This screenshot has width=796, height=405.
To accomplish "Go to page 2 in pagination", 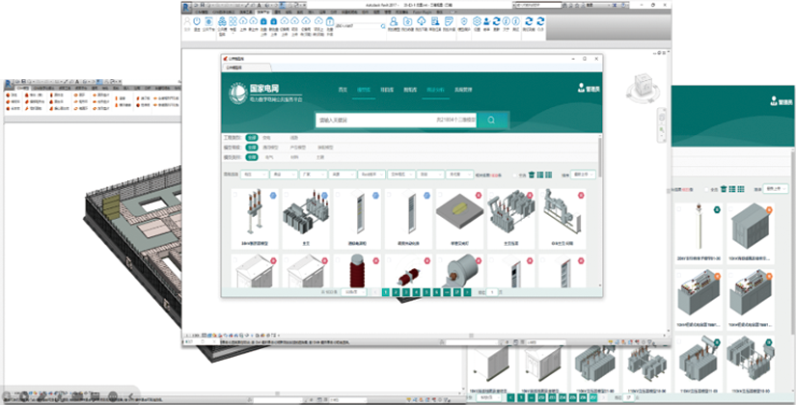I will 398,290.
